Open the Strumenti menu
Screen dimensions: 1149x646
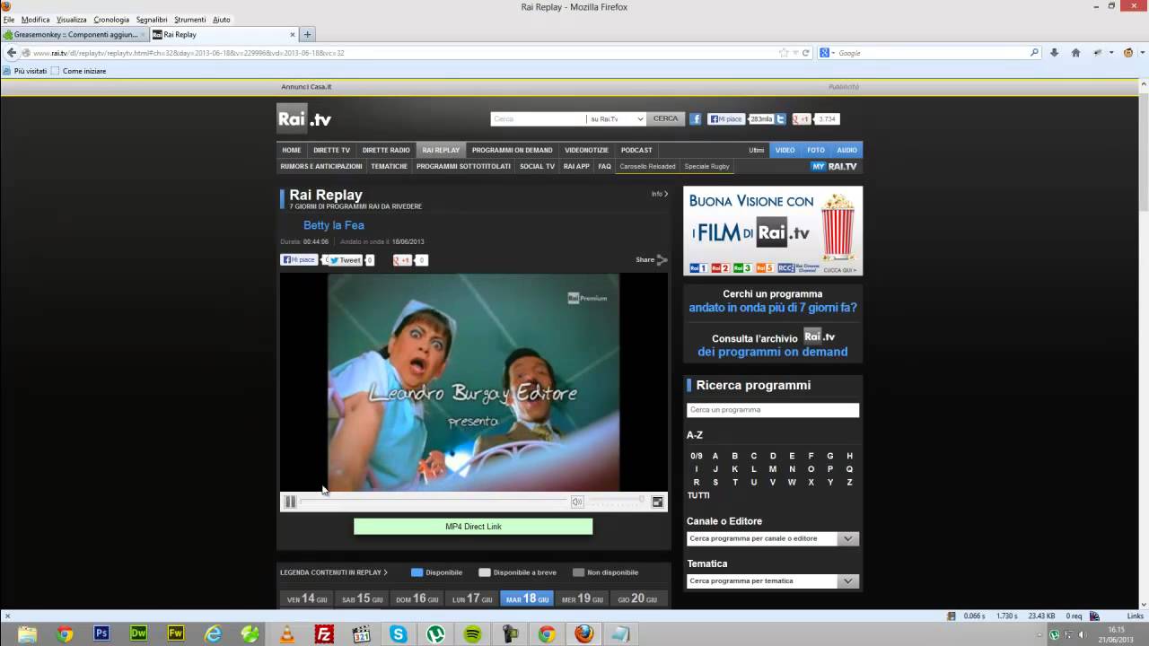189,19
